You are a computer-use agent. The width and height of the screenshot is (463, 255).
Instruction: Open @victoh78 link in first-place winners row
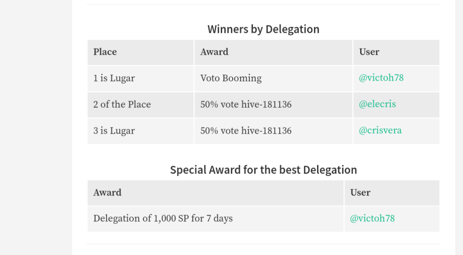[x=381, y=78]
